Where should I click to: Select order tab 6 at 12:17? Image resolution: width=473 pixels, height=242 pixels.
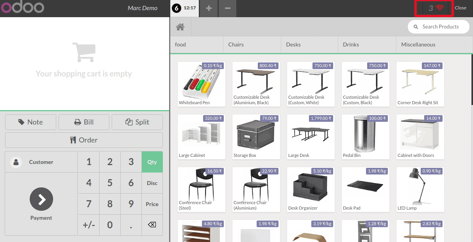tap(184, 8)
